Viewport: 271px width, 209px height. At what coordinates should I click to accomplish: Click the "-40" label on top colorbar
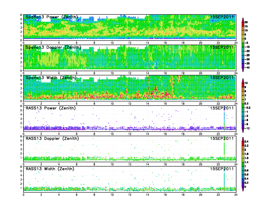(x=247, y=68)
